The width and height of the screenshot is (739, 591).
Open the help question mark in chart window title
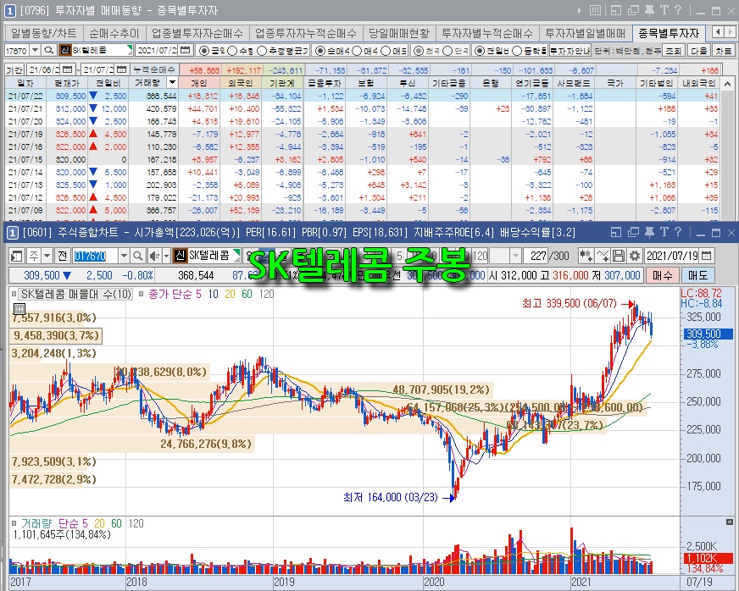[x=678, y=232]
